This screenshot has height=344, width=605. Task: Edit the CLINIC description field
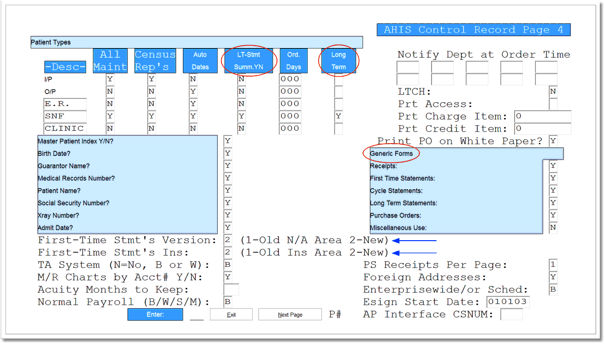click(x=65, y=129)
